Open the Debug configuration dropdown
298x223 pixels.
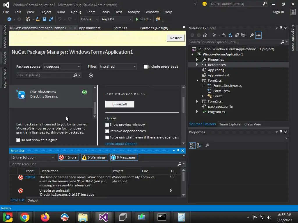coord(89,19)
